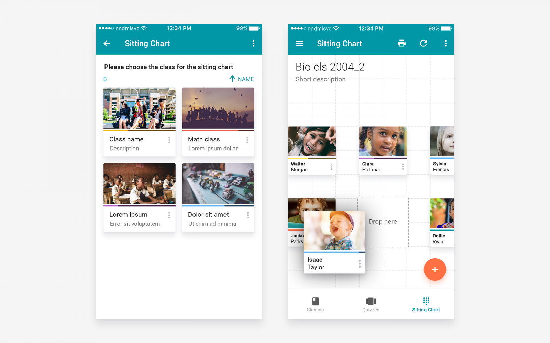This screenshot has width=550, height=343.
Task: Select the Class name card thumbnail
Action: pyautogui.click(x=140, y=108)
